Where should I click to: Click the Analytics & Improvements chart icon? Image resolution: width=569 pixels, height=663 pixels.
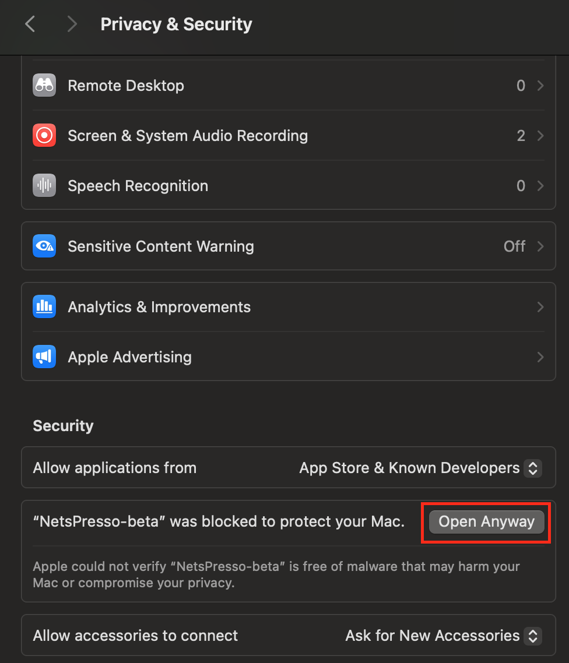pyautogui.click(x=44, y=306)
